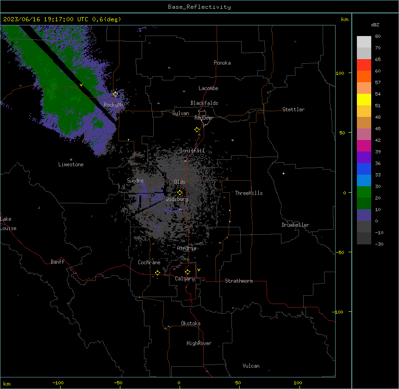
Task: Click the Okotoks town label
Action: (191, 323)
